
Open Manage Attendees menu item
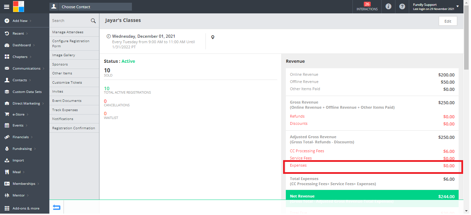[x=74, y=32]
